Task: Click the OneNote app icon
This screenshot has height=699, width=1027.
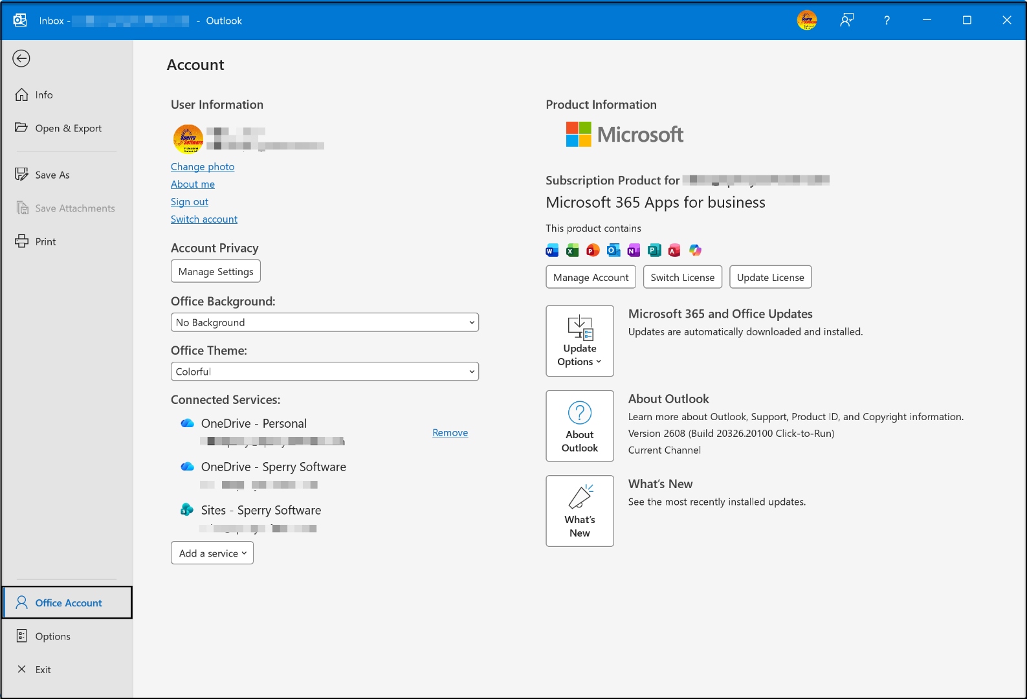Action: 634,250
